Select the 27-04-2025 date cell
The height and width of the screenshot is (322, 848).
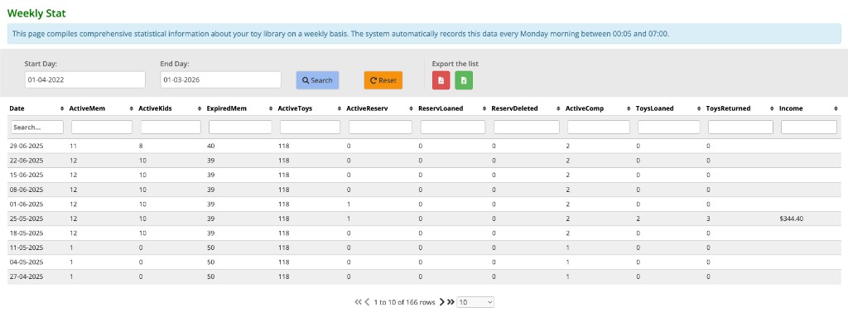coord(26,277)
